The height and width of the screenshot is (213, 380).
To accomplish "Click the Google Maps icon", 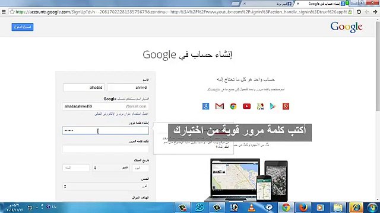I will click(260, 106).
